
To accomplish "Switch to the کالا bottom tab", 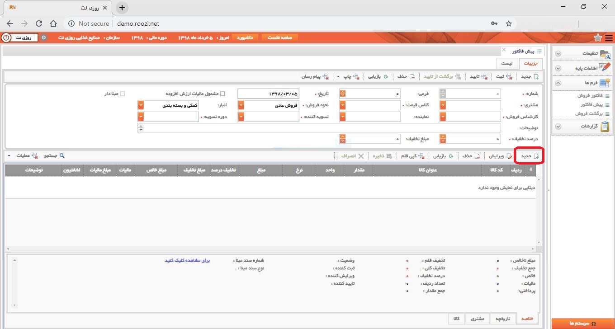I will pos(456,319).
